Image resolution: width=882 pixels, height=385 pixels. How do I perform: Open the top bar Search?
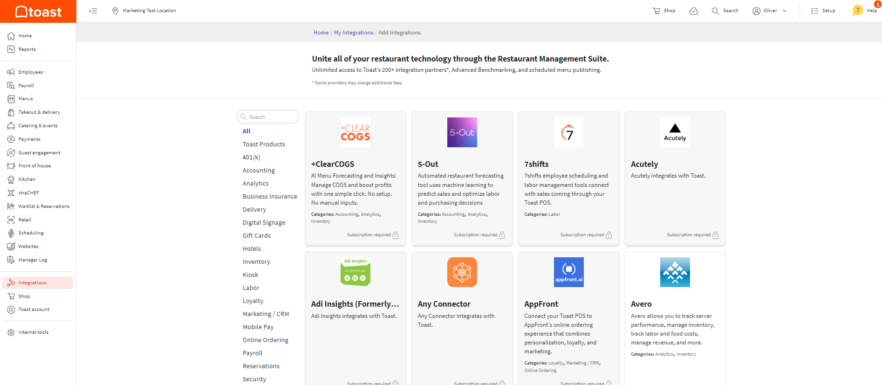coord(725,11)
